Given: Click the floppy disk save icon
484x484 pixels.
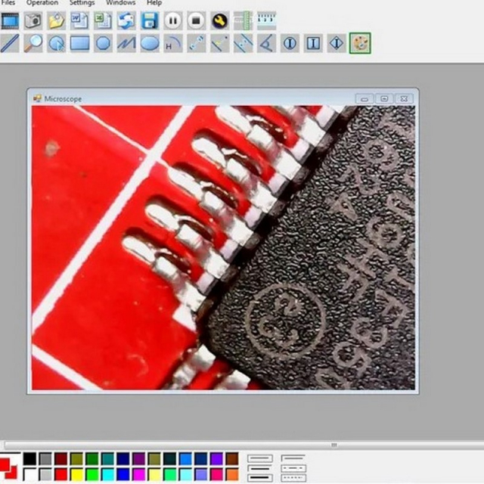Looking at the screenshot, I should click(150, 21).
